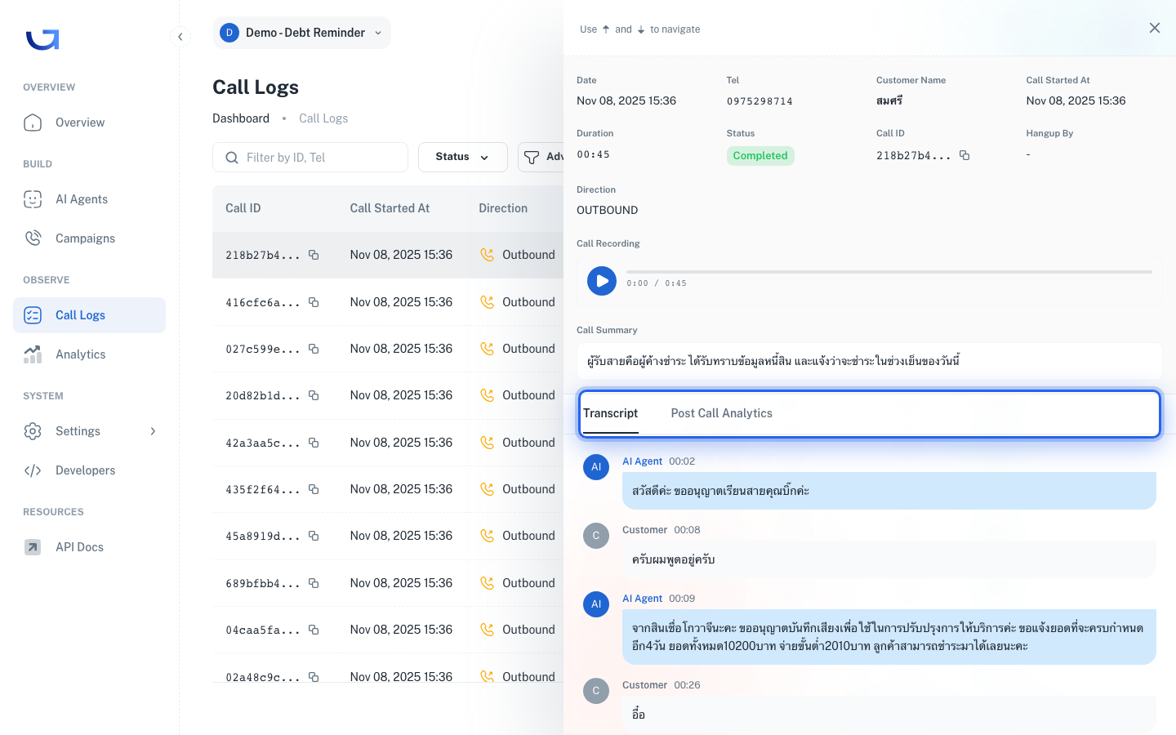Click the Developers code icon
Screen dimensions: 1176x735
coord(33,470)
